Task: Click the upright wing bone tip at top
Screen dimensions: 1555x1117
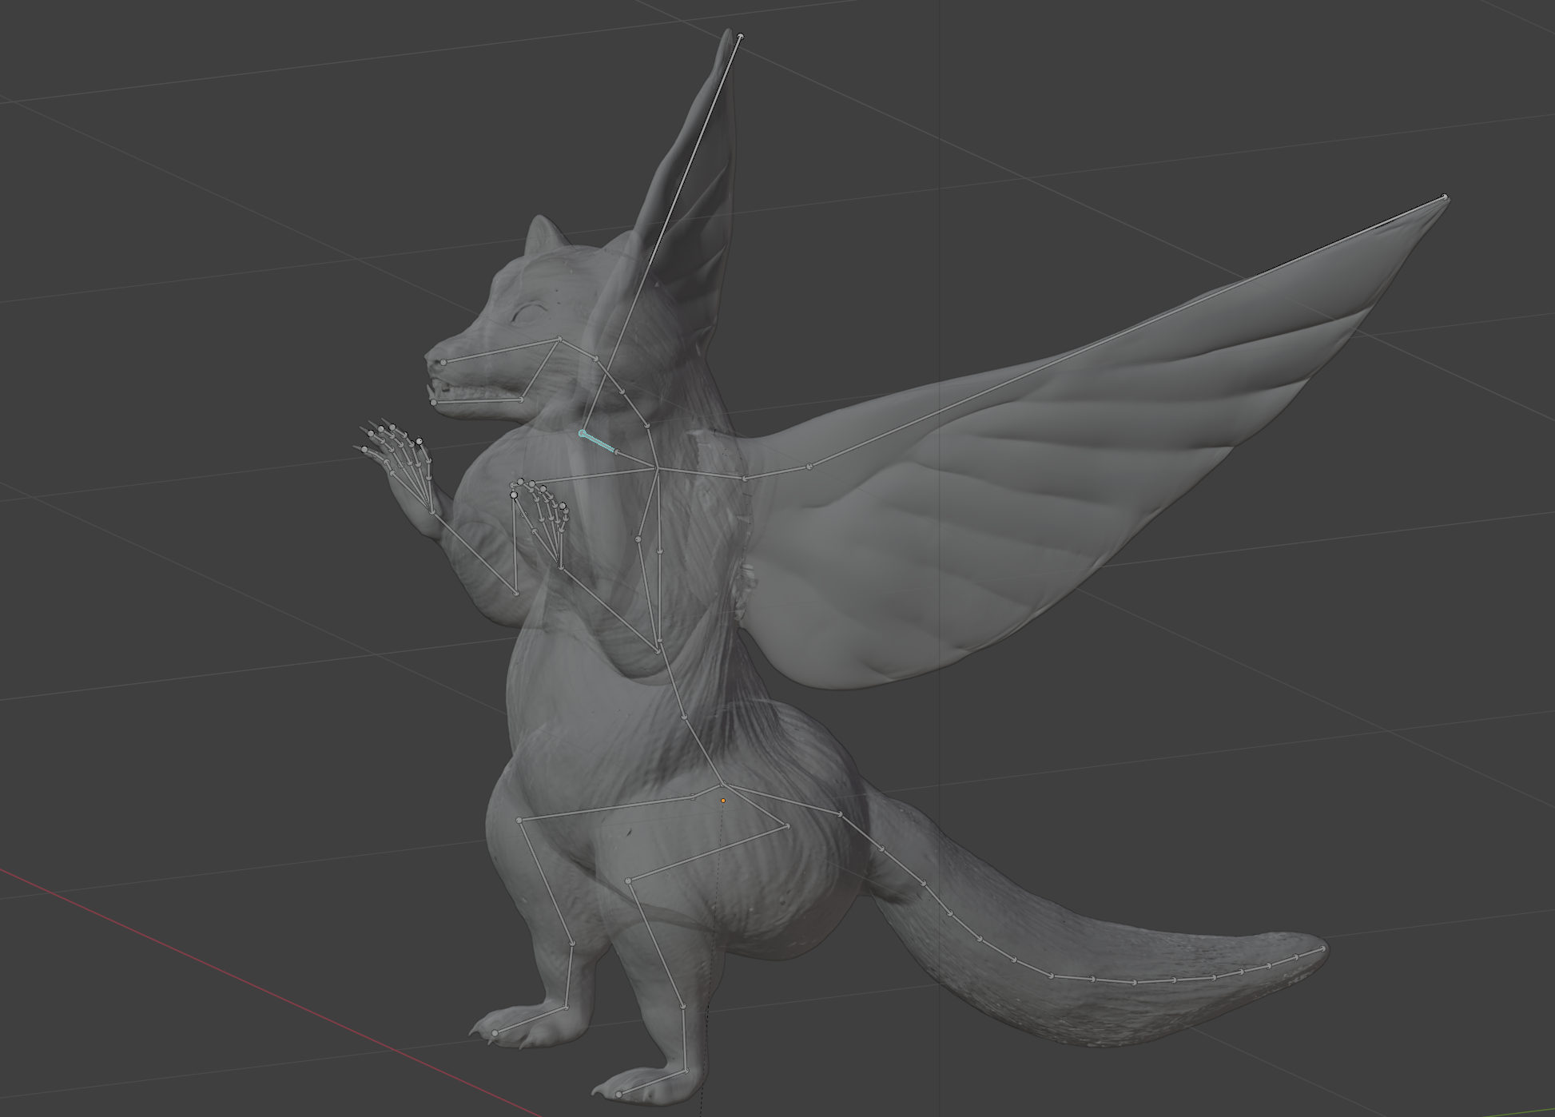Action: 741,35
